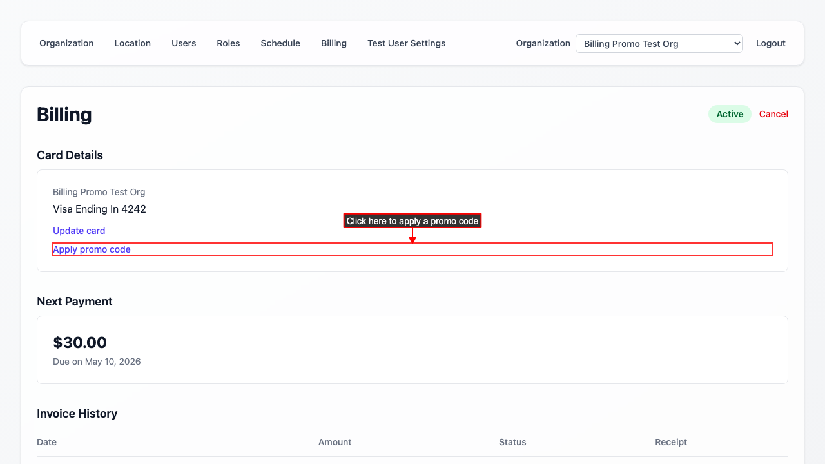Click the promo code tooltip label
The image size is (825, 464).
(412, 221)
